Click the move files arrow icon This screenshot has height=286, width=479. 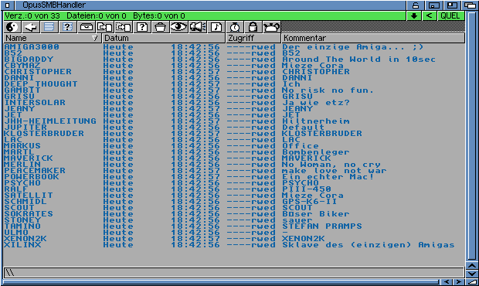pyautogui.click(x=124, y=27)
